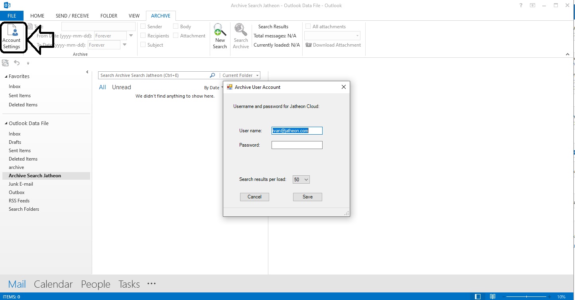
Task: Tick the Subject checkbox
Action: (143, 45)
